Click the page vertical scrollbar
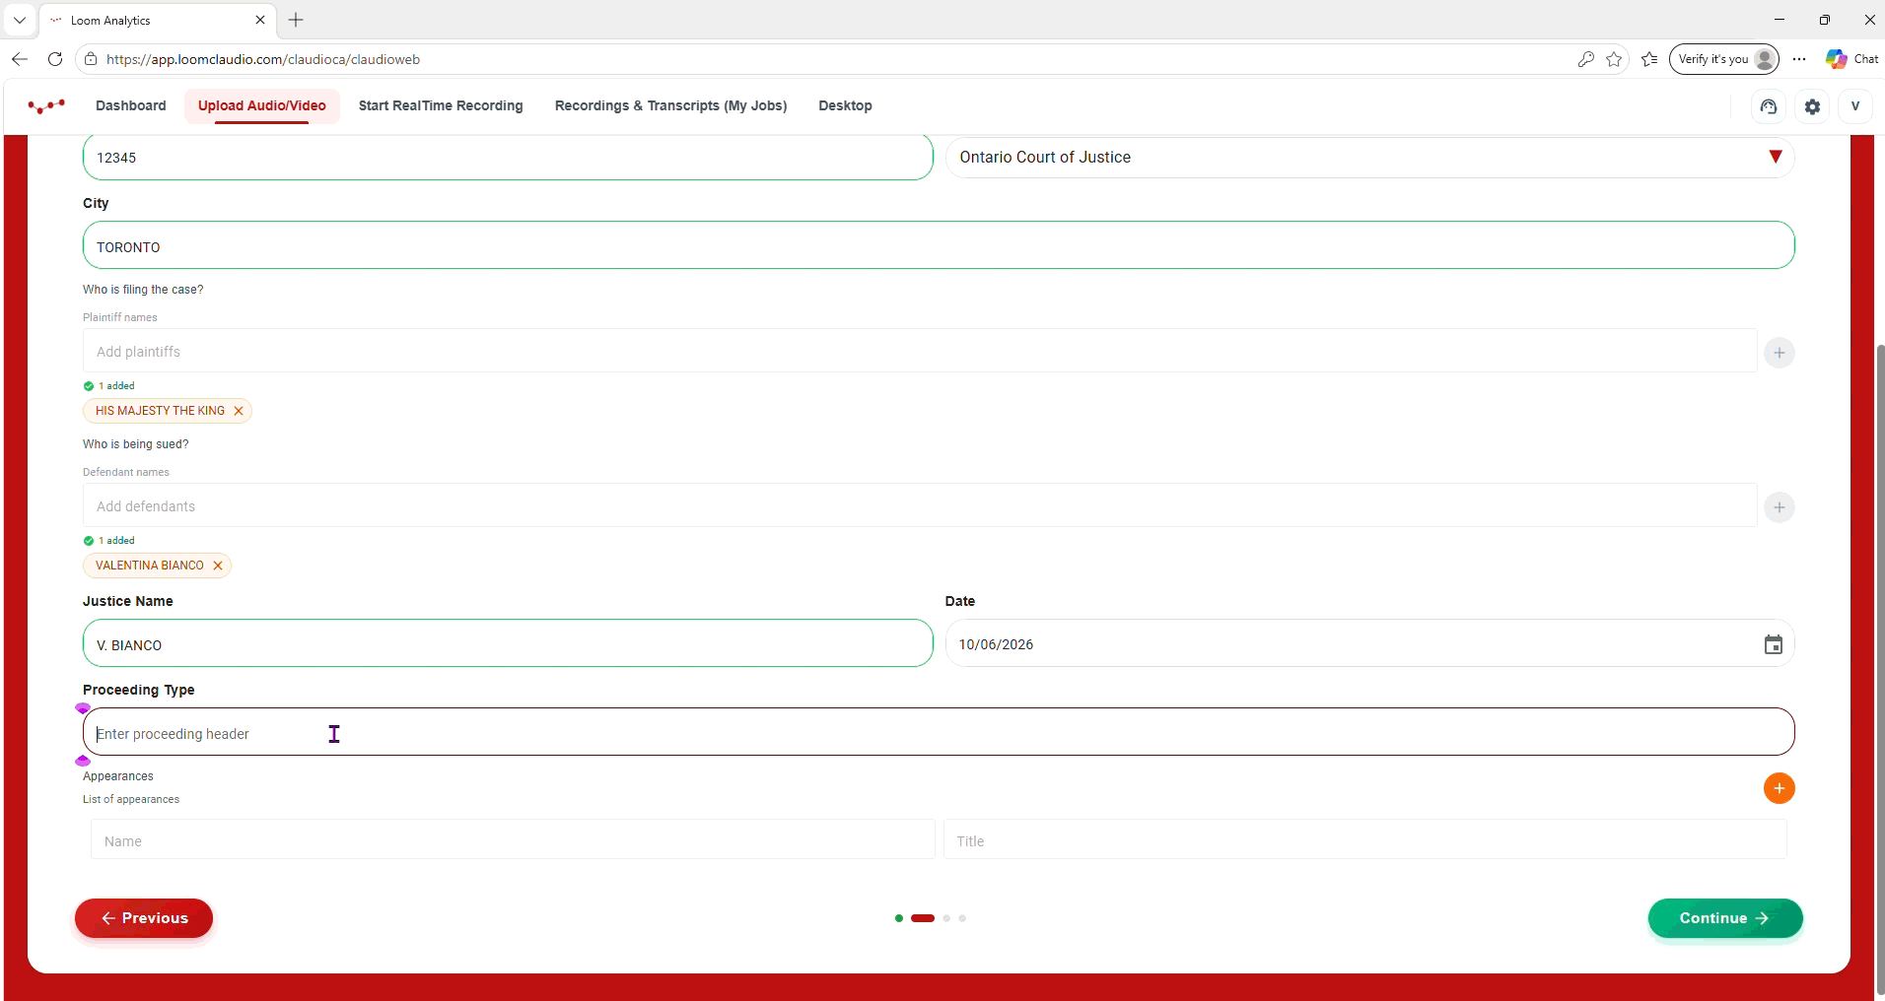1885x1001 pixels. (x=1879, y=670)
